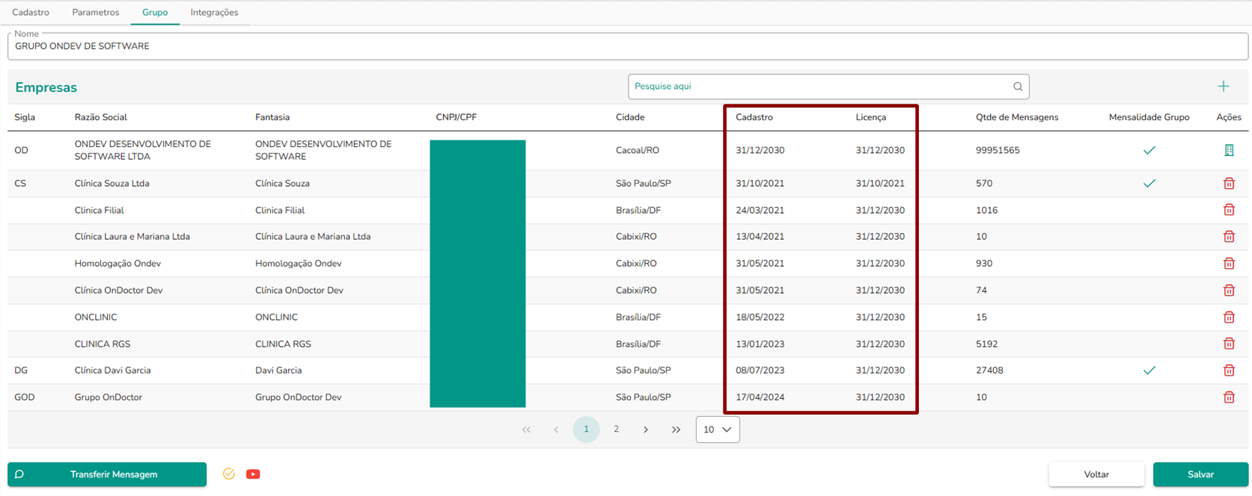Toggle Mensalidade Grupo check for Clínica Souza
The image size is (1252, 496).
pos(1149,183)
